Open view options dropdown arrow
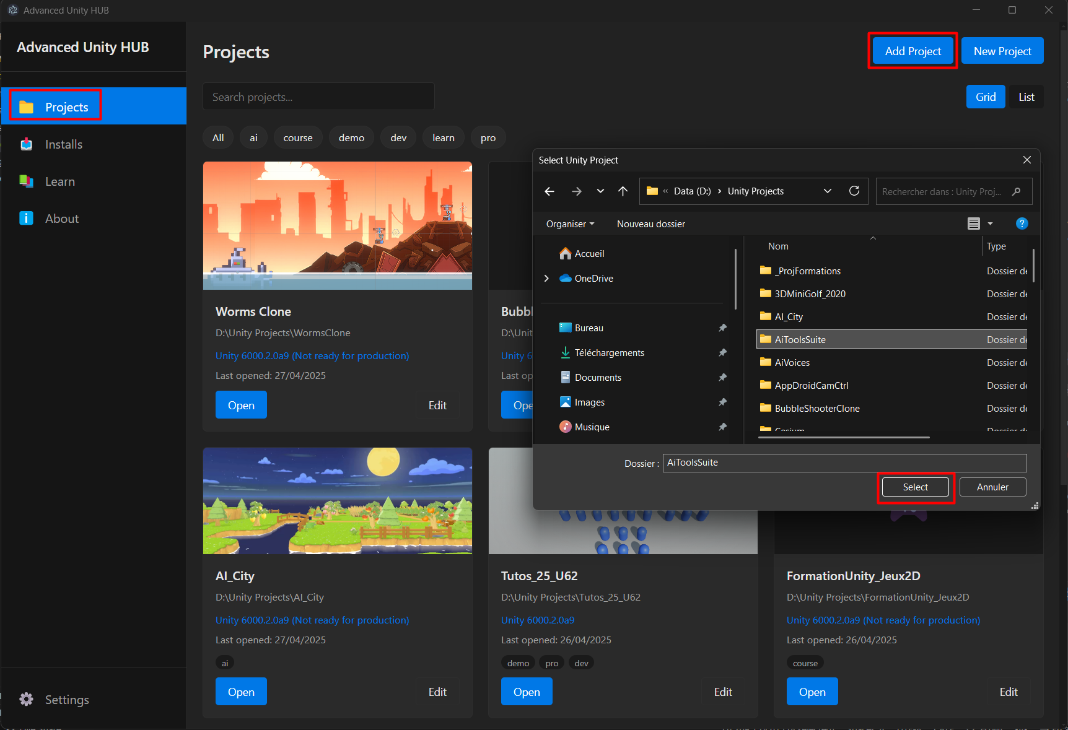This screenshot has width=1068, height=730. pyautogui.click(x=990, y=224)
